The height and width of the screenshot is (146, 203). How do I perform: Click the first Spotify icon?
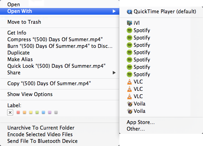(x=129, y=30)
